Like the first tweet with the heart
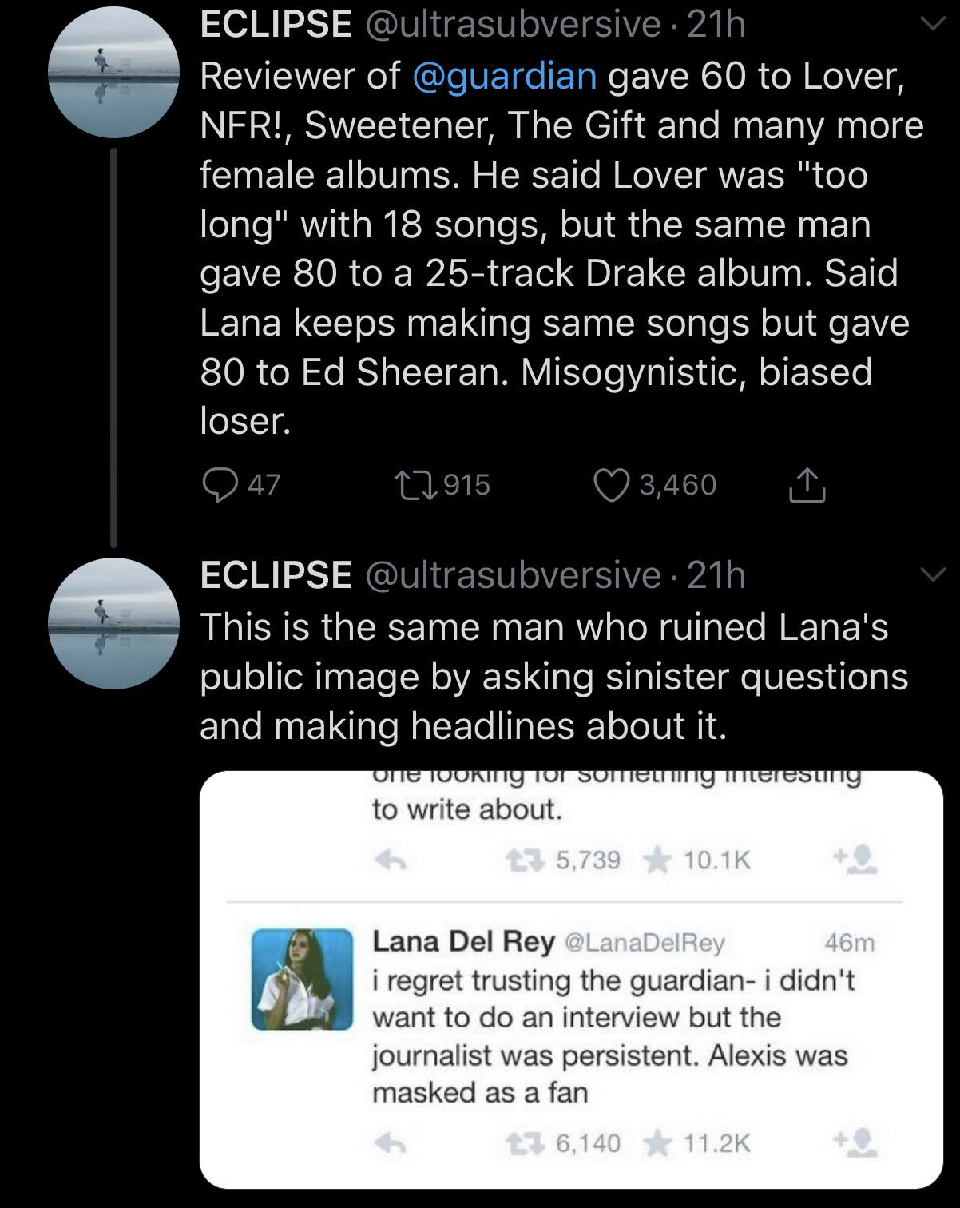This screenshot has width=960, height=1208. 612,483
